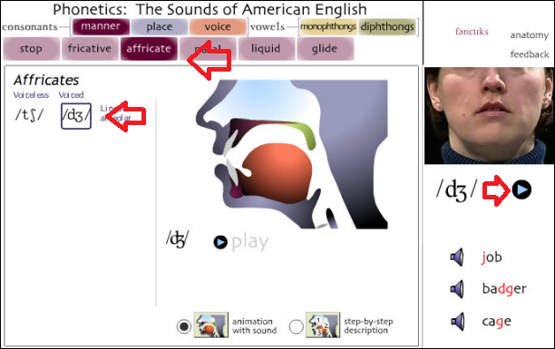Click the 'Affricates' heading

pyautogui.click(x=46, y=81)
